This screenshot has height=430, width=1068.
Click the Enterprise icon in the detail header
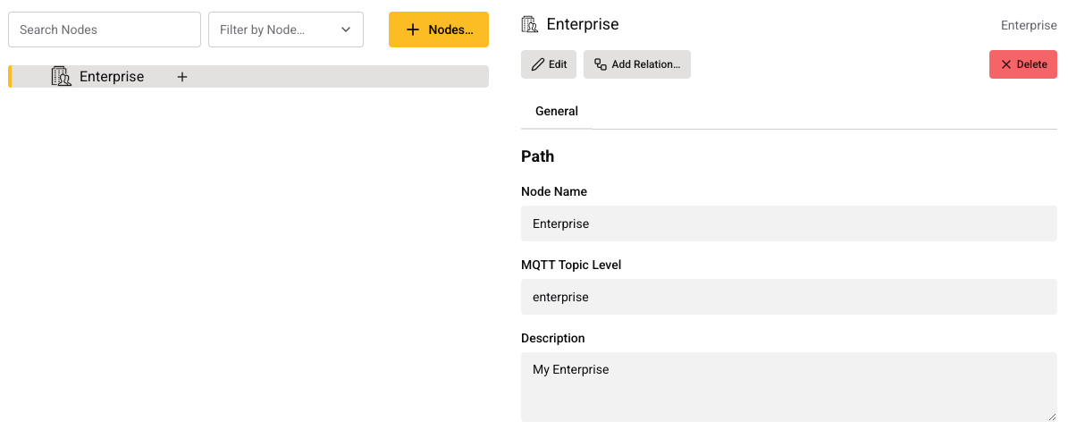pyautogui.click(x=530, y=25)
